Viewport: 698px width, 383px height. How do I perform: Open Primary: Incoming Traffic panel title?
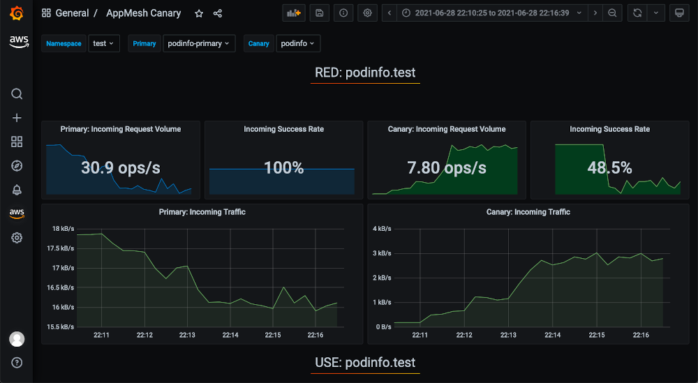tap(202, 212)
